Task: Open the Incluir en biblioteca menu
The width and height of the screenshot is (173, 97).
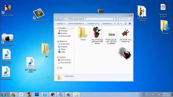Action: [x=76, y=23]
